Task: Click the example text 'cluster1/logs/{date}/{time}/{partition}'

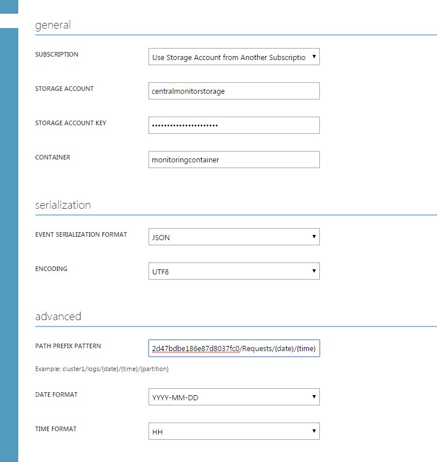Action: coord(115,369)
